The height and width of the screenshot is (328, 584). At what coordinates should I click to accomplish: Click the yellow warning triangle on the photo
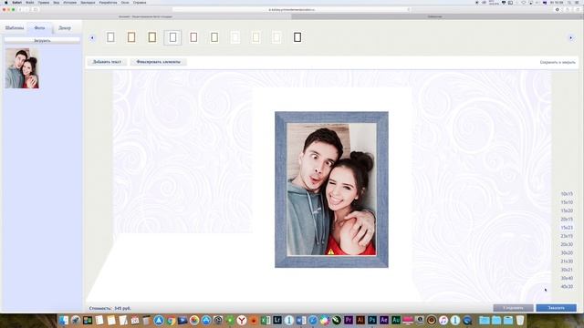pyautogui.click(x=330, y=251)
